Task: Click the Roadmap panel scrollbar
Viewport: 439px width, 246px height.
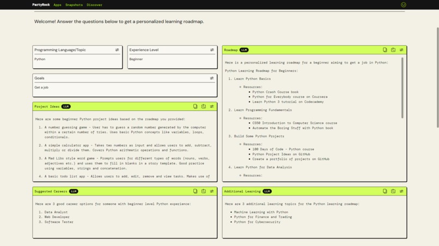Action: (x=403, y=87)
